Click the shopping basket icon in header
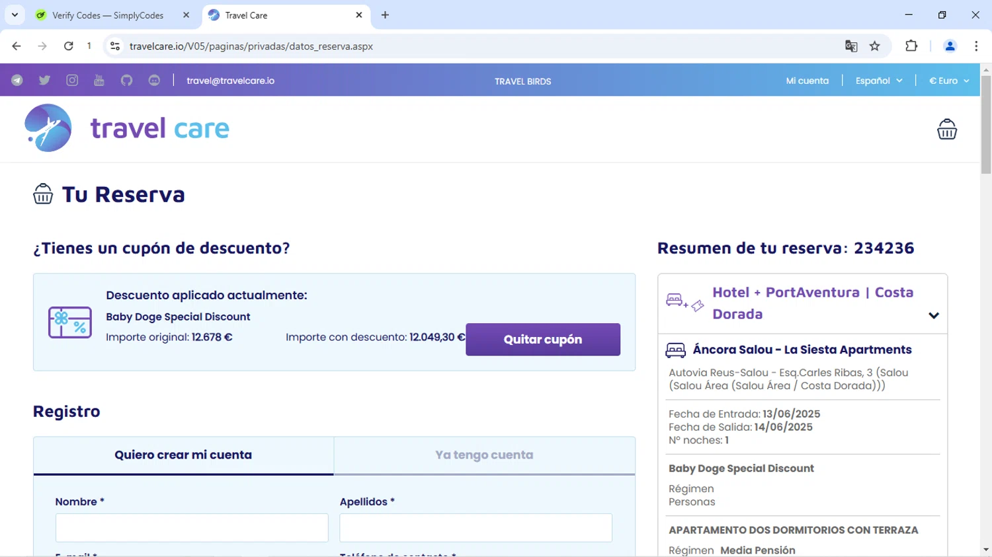Screen dimensions: 992x557 [x=947, y=129]
